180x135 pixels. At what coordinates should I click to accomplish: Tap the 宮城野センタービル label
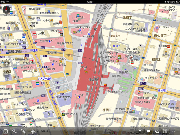coord(169,118)
